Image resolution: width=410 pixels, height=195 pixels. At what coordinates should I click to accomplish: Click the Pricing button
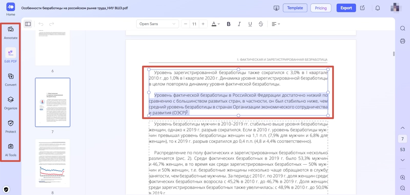tap(321, 8)
